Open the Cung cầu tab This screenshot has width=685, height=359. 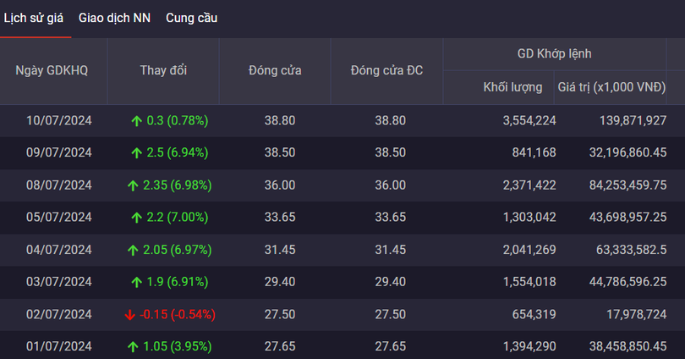click(x=191, y=18)
